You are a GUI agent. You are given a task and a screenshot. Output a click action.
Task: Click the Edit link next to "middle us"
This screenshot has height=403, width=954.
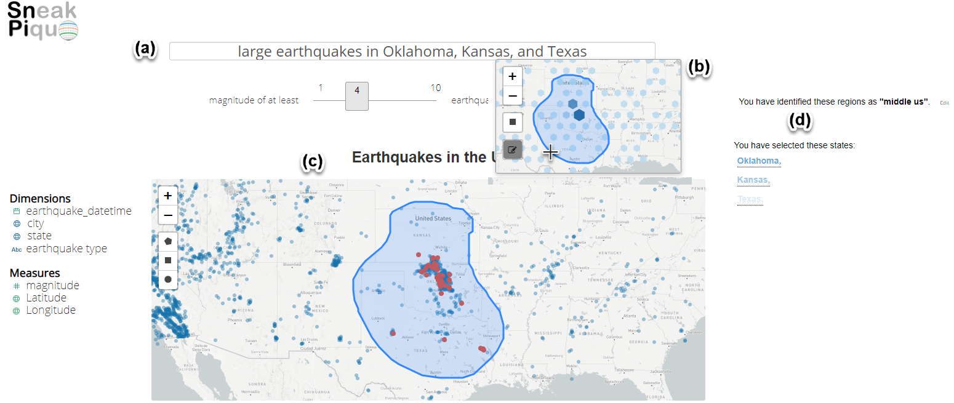pos(944,103)
